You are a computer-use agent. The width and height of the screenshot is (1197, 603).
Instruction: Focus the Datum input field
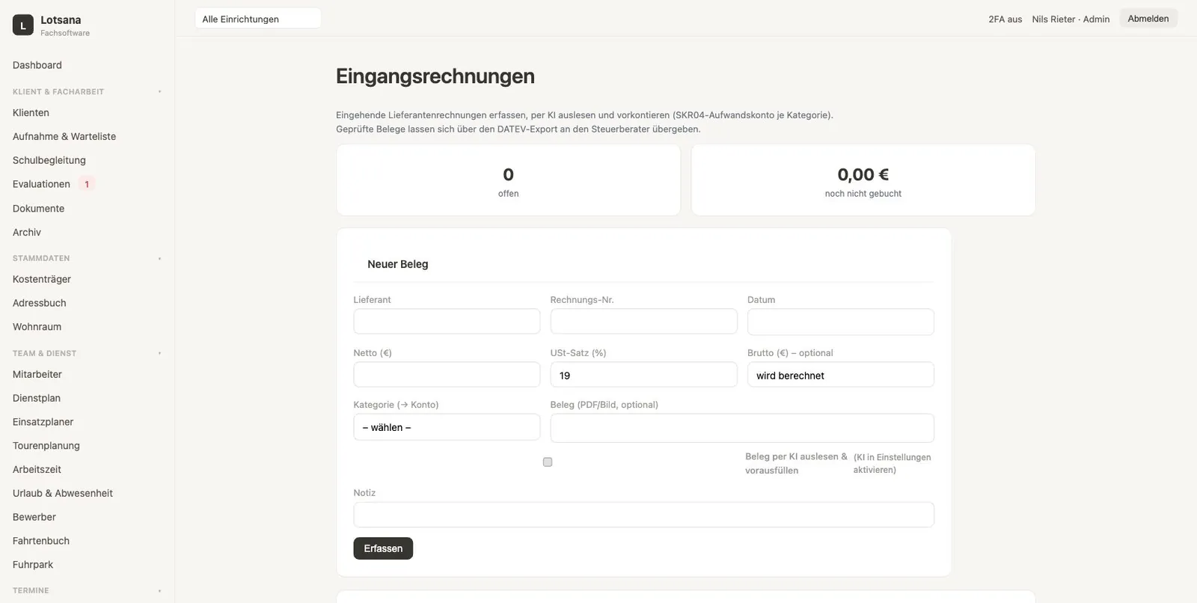tap(841, 322)
